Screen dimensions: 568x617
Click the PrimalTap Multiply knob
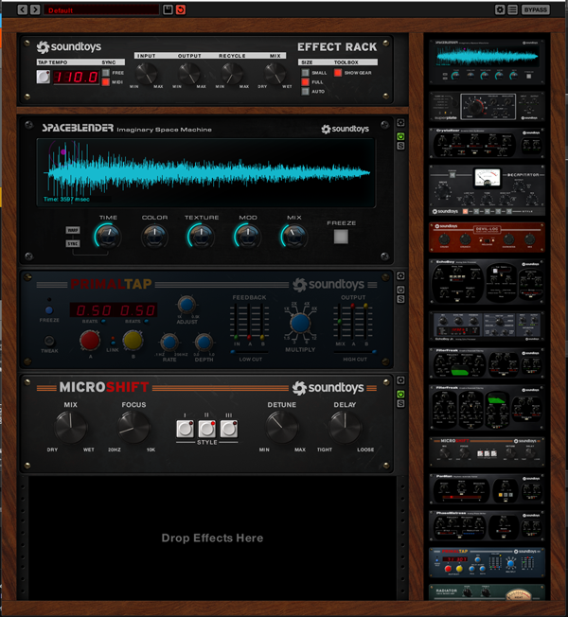pyautogui.click(x=300, y=324)
